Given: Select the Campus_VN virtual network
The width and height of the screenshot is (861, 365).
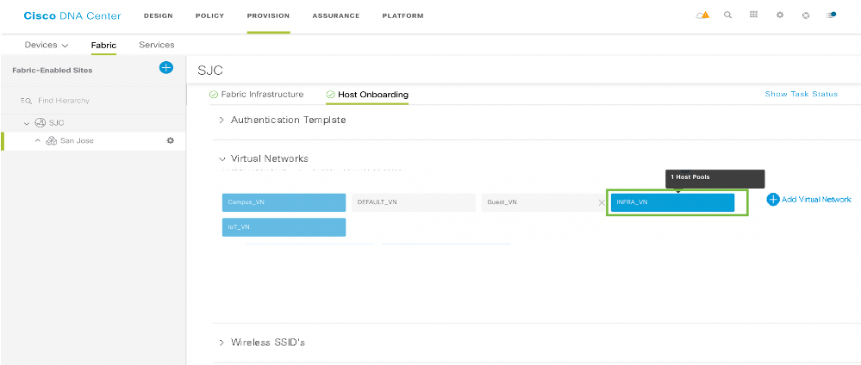Looking at the screenshot, I should [x=284, y=202].
